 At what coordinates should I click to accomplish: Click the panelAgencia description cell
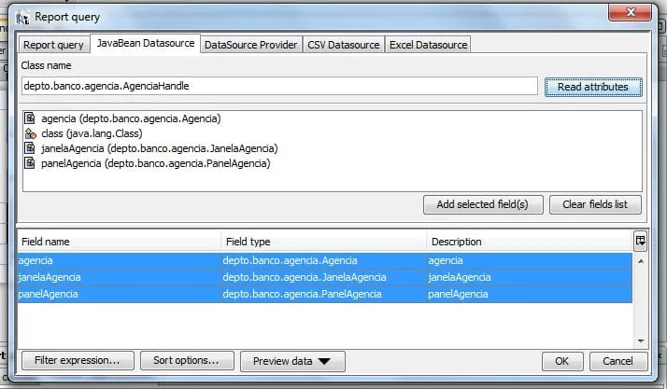pyautogui.click(x=530, y=294)
